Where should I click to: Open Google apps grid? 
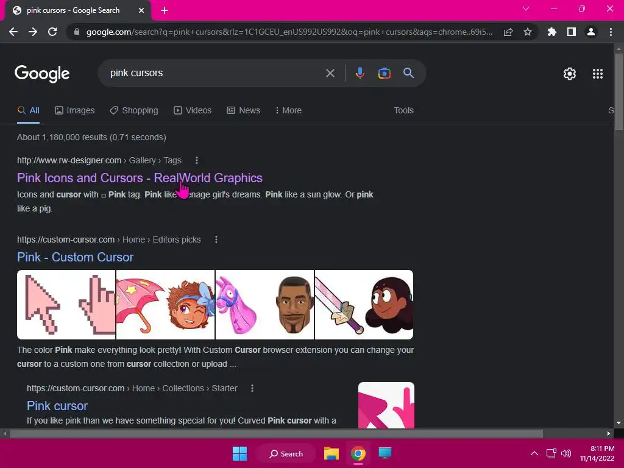click(x=597, y=74)
